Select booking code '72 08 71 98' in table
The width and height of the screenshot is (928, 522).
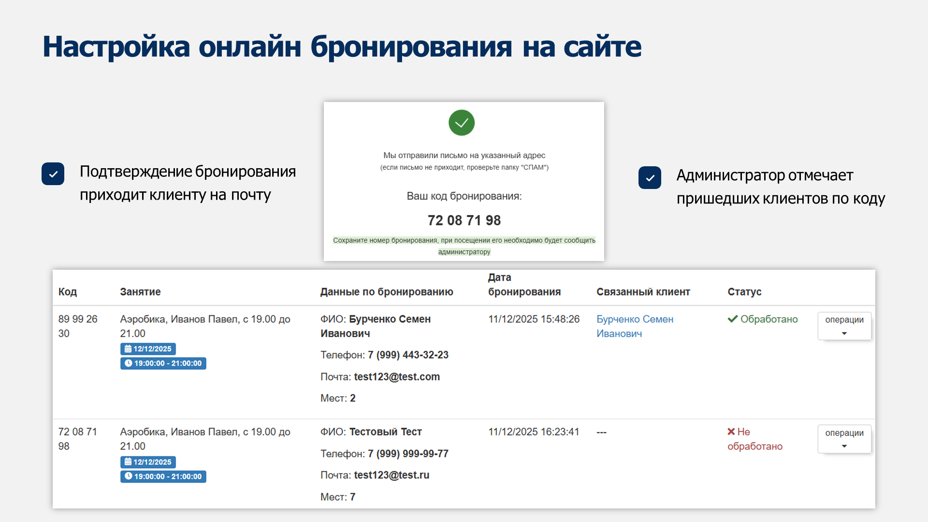pos(78,439)
